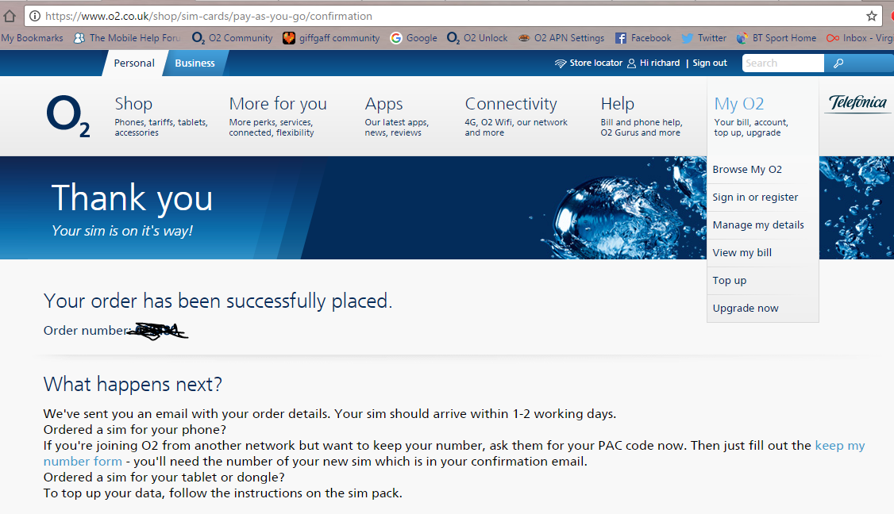Open the Google bookmark
Screen dimensions: 894x514
tap(414, 38)
